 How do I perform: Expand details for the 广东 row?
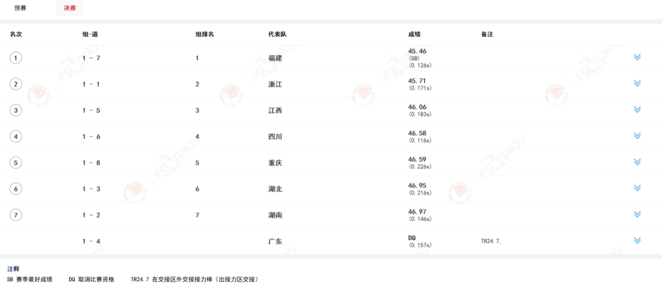tap(637, 240)
